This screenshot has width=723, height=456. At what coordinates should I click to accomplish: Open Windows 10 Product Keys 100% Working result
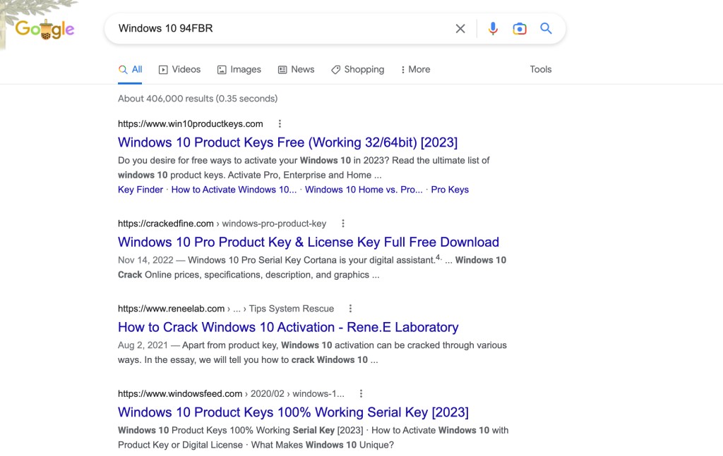pos(293,412)
